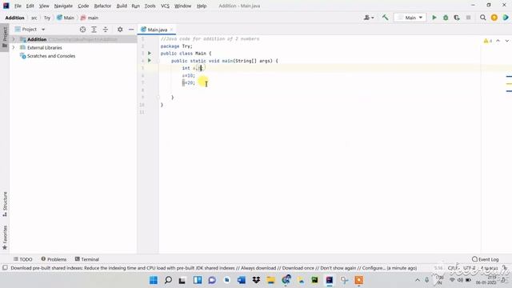The width and height of the screenshot is (512, 288).
Task: Open the Window menu
Action: tap(183, 6)
